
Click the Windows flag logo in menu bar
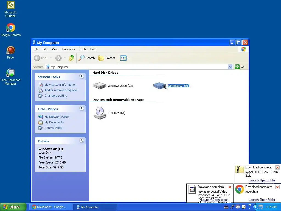(x=243, y=49)
